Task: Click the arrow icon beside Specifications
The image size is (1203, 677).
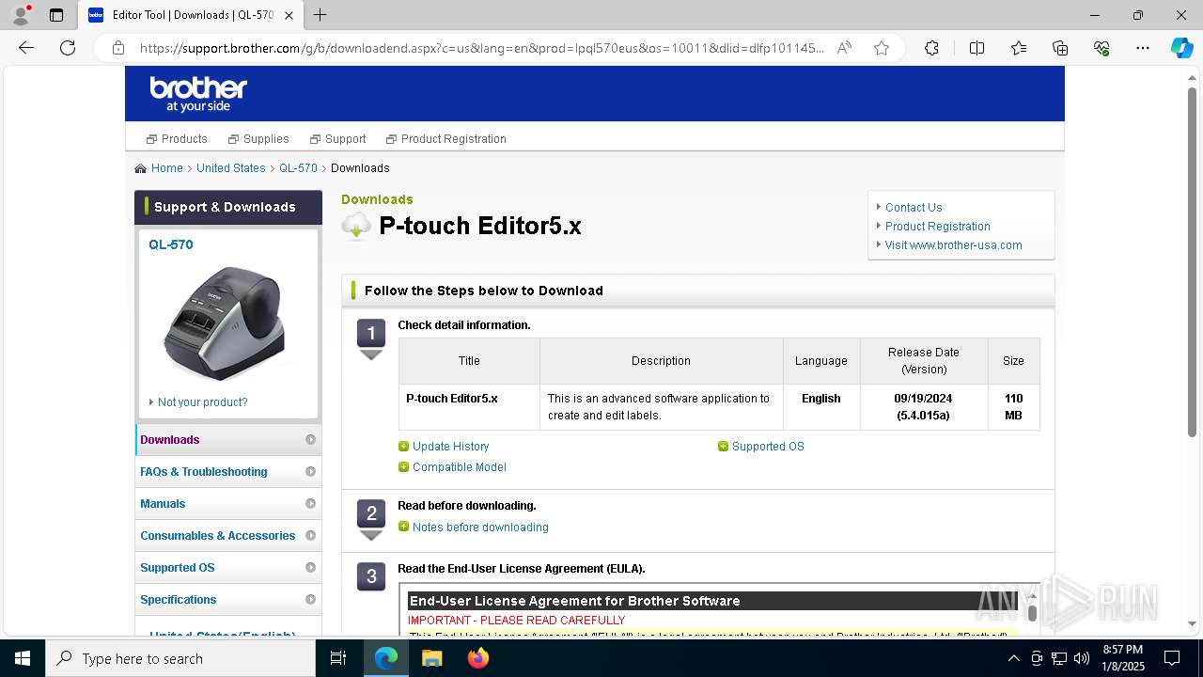Action: pos(310,600)
